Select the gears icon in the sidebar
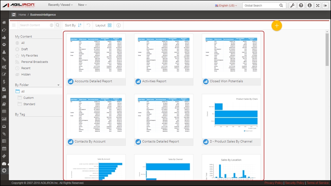The image size is (331, 186). click(4, 67)
